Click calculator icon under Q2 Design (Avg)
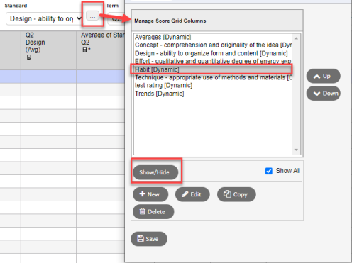The width and height of the screenshot is (352, 263). pyautogui.click(x=29, y=57)
